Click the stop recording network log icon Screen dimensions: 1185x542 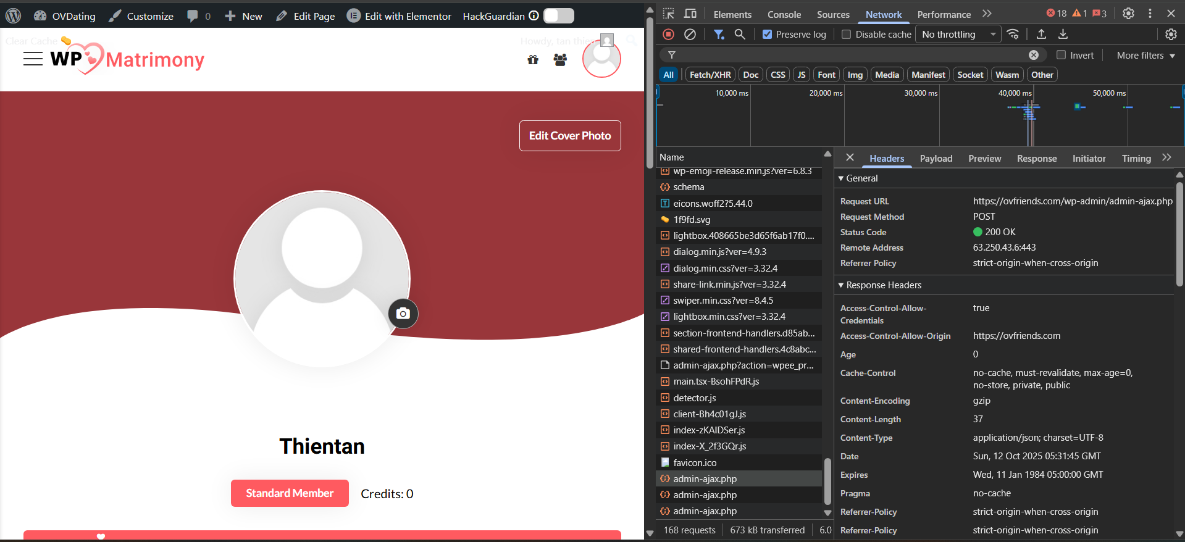click(x=668, y=35)
